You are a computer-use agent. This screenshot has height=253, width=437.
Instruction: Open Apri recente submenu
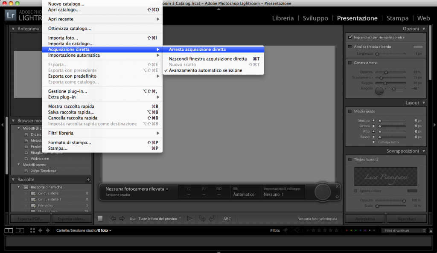102,19
